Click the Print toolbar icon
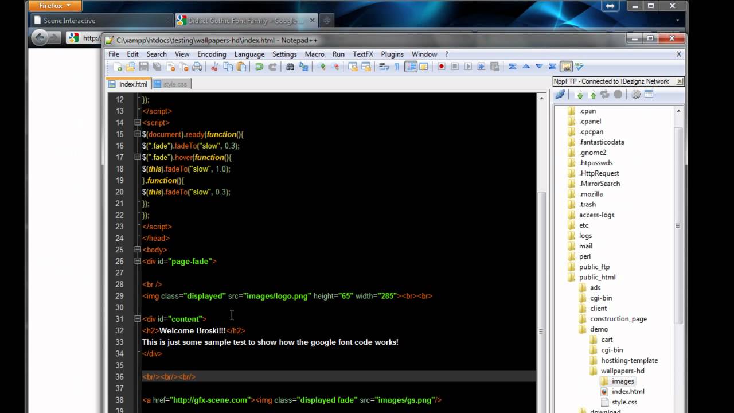The image size is (734, 413). 197,67
